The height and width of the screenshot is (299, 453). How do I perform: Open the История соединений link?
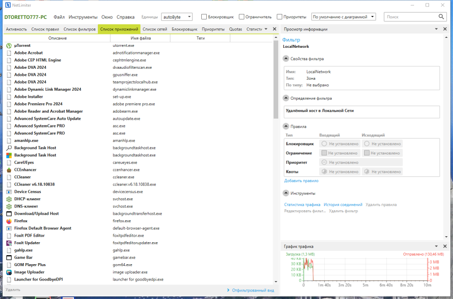343,205
